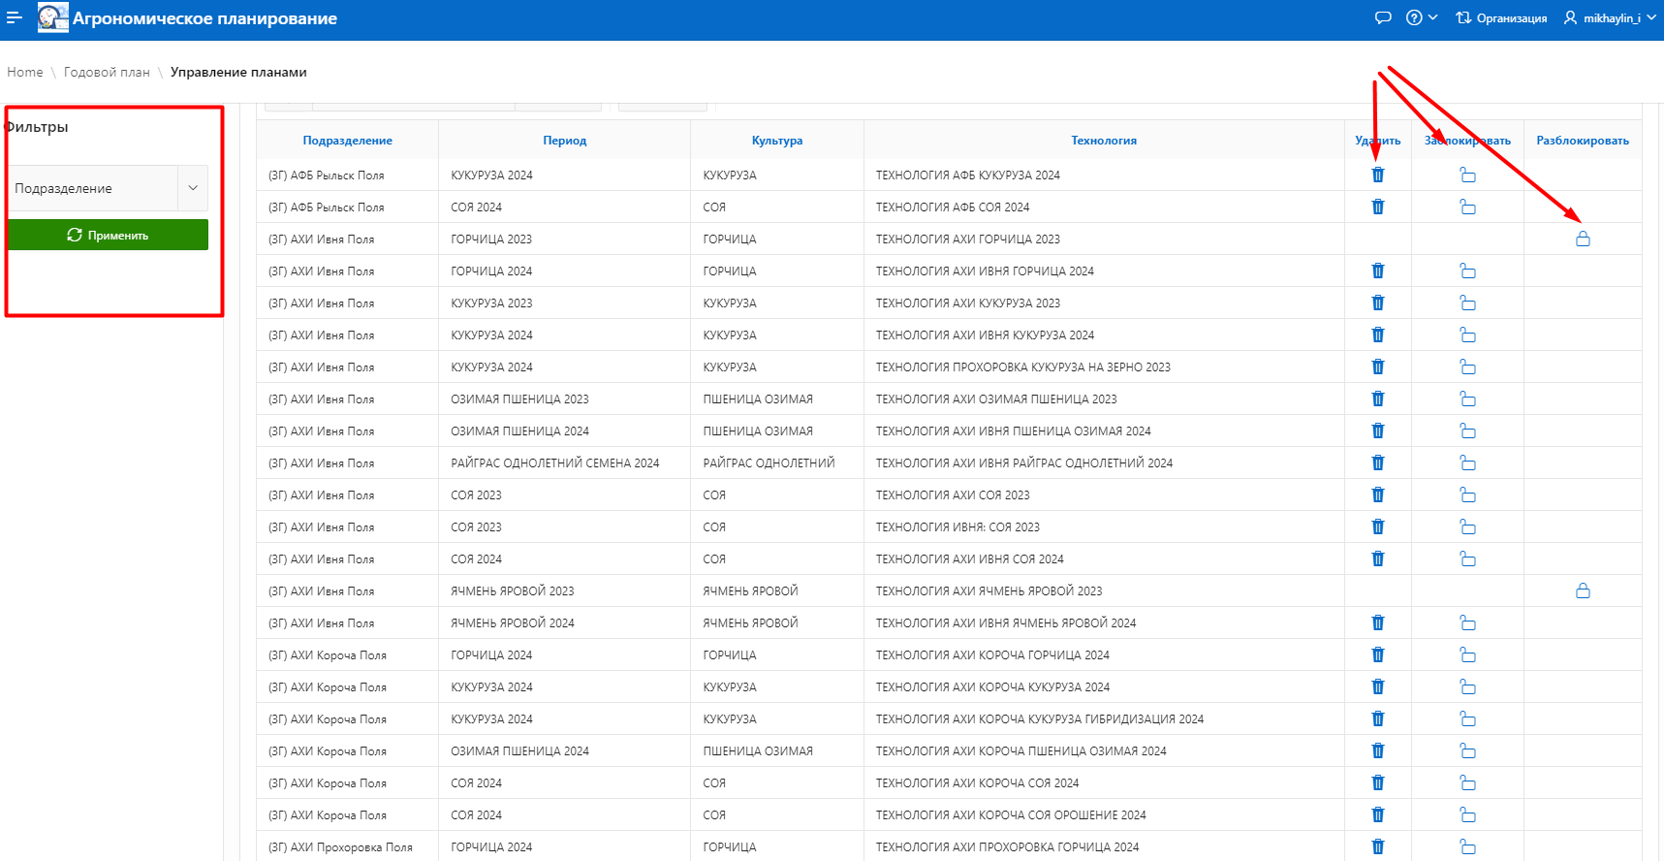The height and width of the screenshot is (861, 1664).
Task: Click the application logo icon
Action: pyautogui.click(x=52, y=17)
